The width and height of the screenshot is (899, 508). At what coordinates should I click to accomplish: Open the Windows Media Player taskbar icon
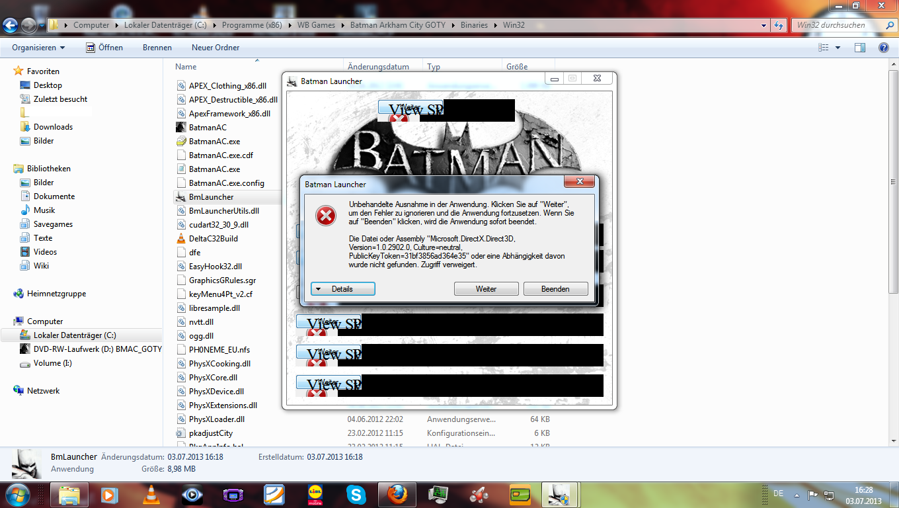(110, 494)
